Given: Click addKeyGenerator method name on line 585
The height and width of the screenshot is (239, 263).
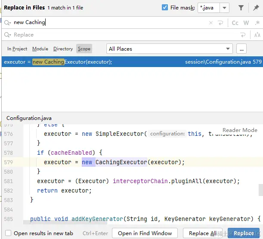Looking at the screenshot, I should (x=97, y=219).
